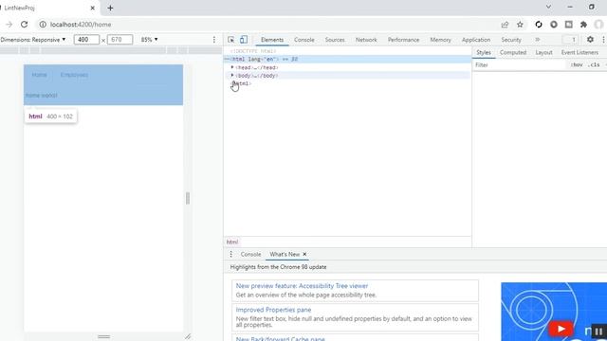Share this page icon in address bar

pos(505,25)
